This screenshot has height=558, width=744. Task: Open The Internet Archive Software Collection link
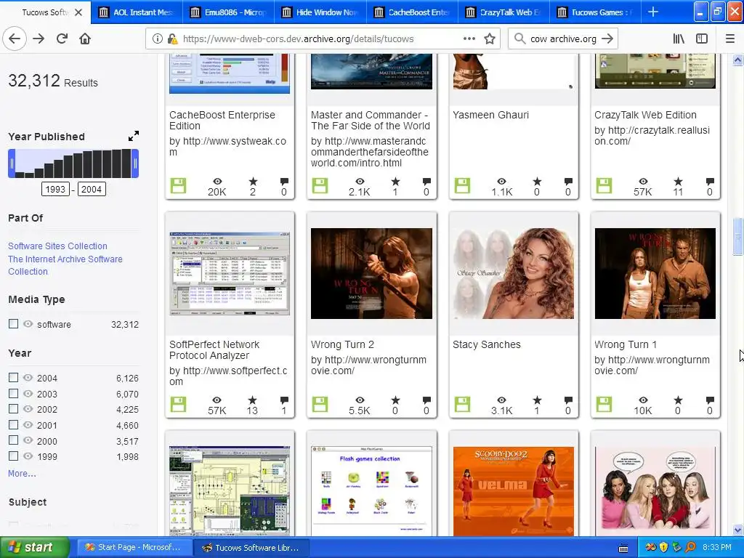point(65,265)
